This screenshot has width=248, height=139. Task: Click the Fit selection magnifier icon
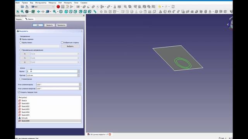click(x=22, y=12)
